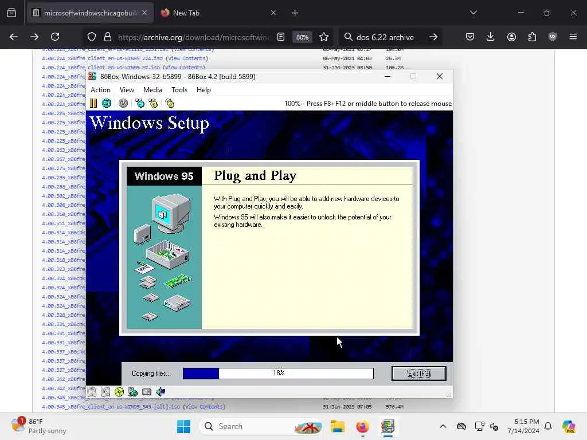This screenshot has width=587, height=440.
Task: Go forward in Firefox
Action: tap(34, 37)
